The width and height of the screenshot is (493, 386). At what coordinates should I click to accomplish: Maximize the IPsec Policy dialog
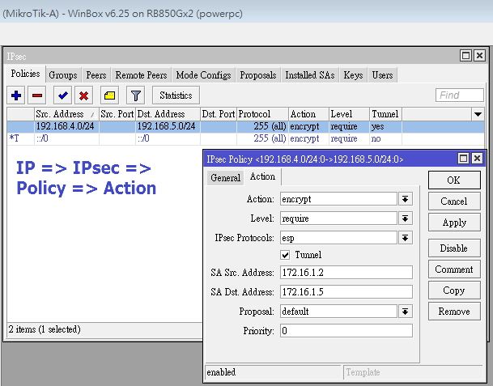coord(463,158)
